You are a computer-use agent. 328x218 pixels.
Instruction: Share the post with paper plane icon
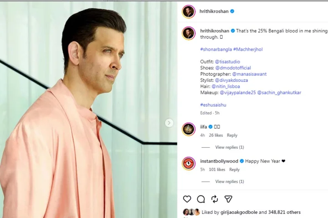(x=228, y=199)
